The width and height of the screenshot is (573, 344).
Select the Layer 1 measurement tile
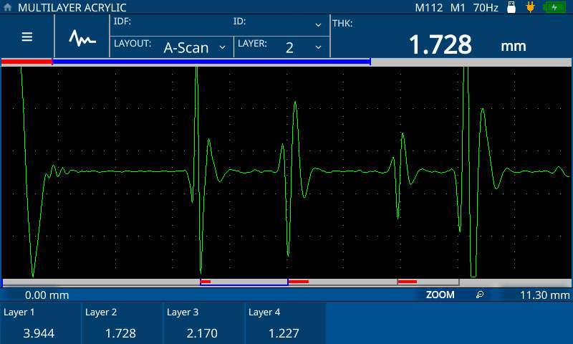click(41, 322)
